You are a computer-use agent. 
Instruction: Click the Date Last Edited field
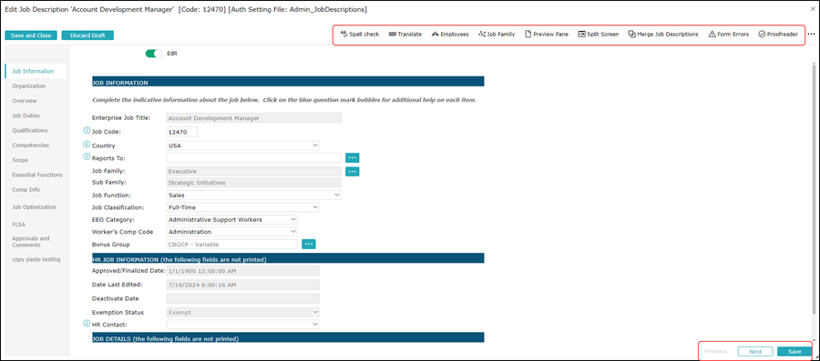(242, 285)
